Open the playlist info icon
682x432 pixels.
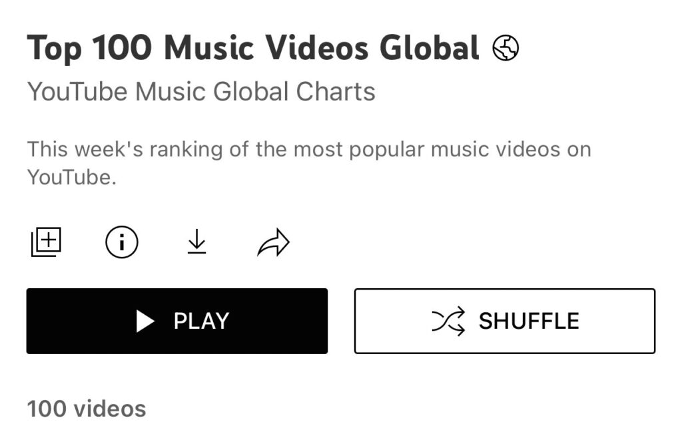pyautogui.click(x=122, y=242)
